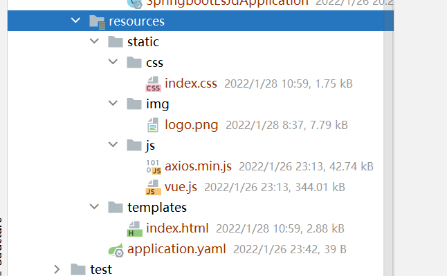The image size is (447, 276).
Task: Click the application.yaml Spring config icon
Action: click(116, 249)
